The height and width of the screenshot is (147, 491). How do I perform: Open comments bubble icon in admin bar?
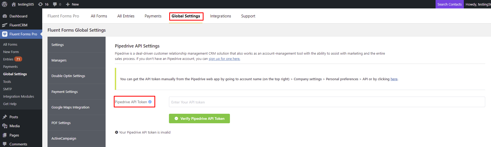55,4
